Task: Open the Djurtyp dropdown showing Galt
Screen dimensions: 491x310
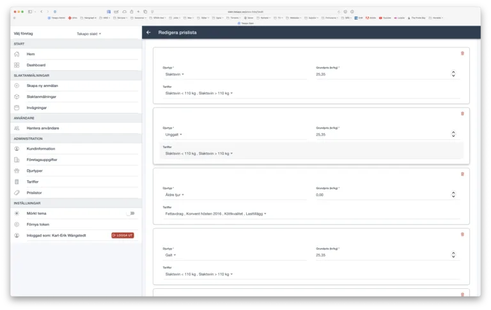Action: click(171, 255)
